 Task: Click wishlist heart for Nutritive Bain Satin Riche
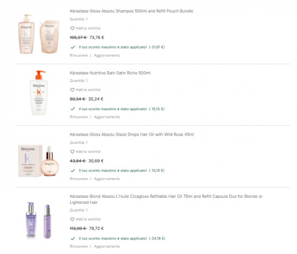tap(72, 90)
